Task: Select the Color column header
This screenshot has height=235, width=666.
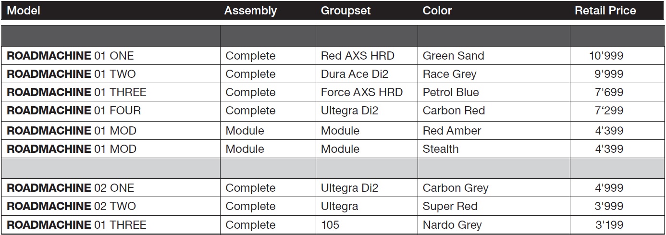Action: [437, 11]
